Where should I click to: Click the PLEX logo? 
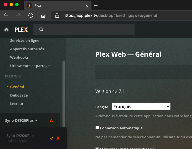[x=21, y=29]
